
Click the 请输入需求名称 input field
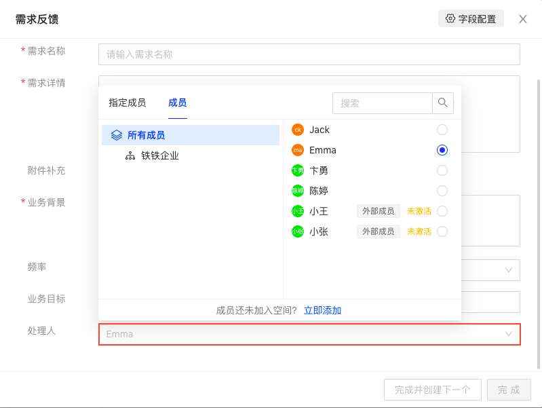[x=309, y=54]
